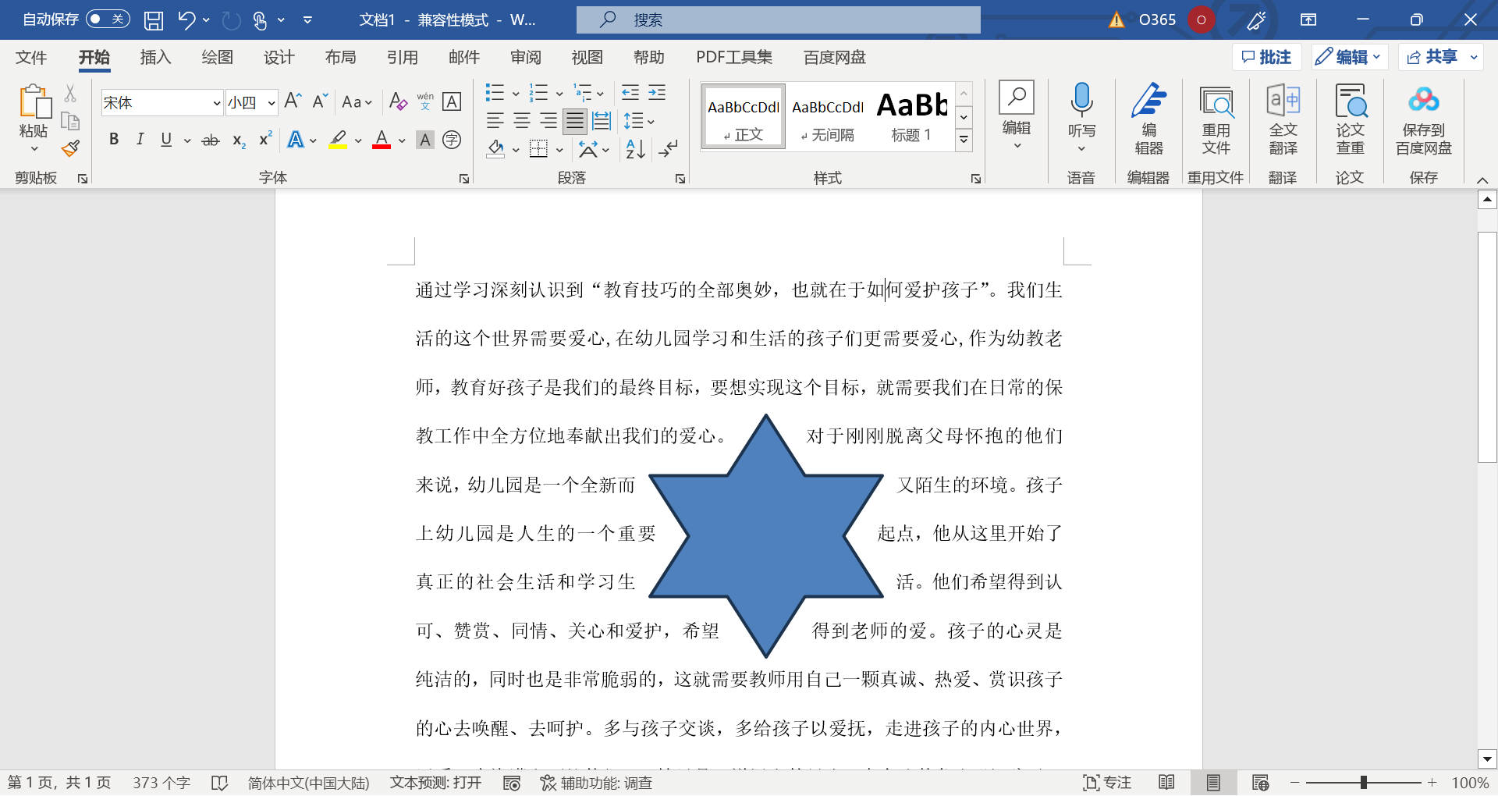Viewport: 1498px width, 796px height.
Task: Click the sort A-Z icon
Action: (x=636, y=147)
